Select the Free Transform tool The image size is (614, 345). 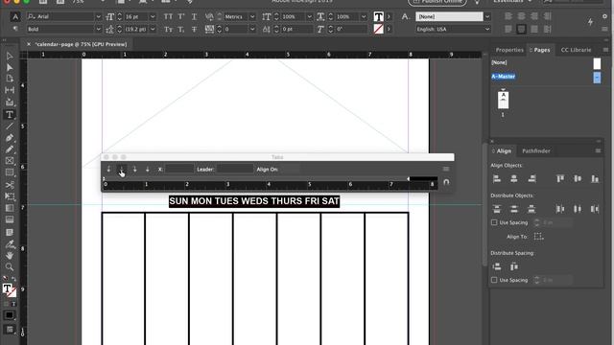pyautogui.click(x=10, y=196)
